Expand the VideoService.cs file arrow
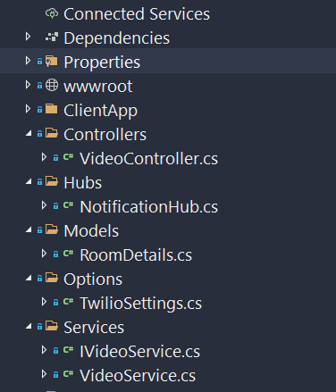Image resolution: width=336 pixels, height=392 pixels. tap(44, 374)
